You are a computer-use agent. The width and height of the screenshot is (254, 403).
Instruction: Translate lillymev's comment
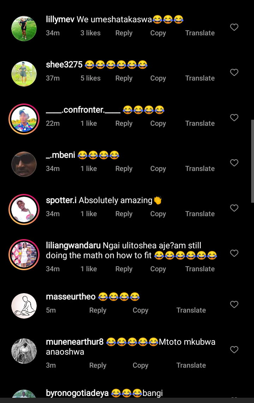coord(200,33)
